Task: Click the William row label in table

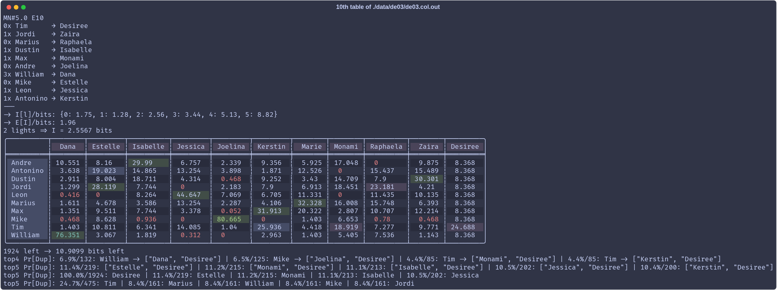Action: (27, 235)
